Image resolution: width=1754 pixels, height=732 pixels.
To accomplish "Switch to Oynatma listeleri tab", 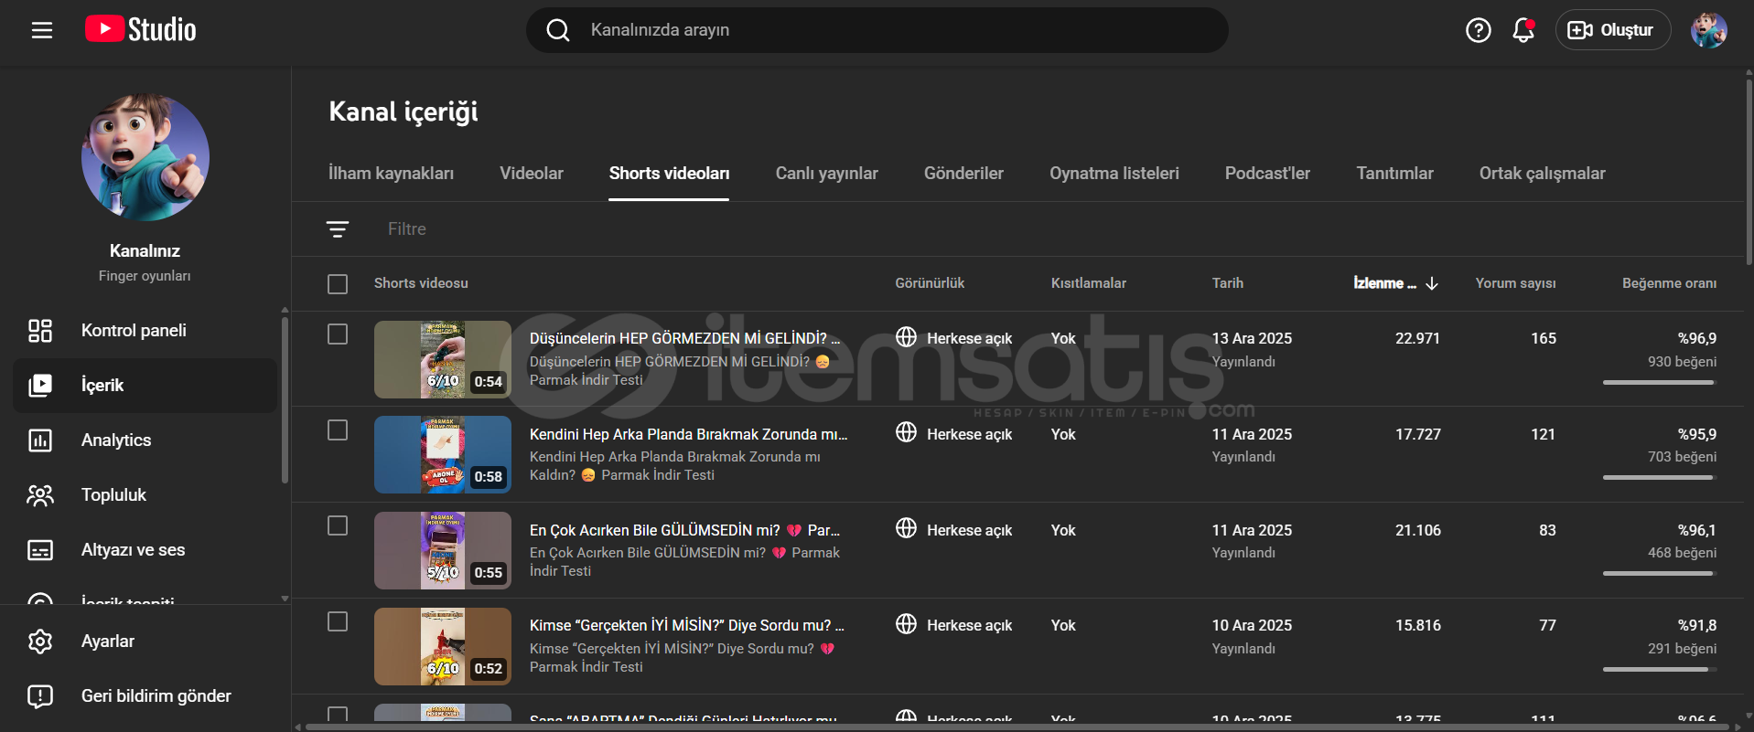I will tap(1114, 174).
